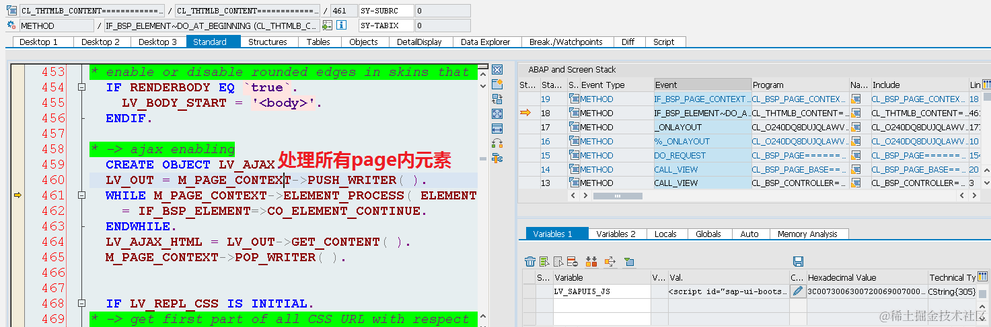Open the Objects tab
Screen dimensions: 991x327
coord(364,42)
